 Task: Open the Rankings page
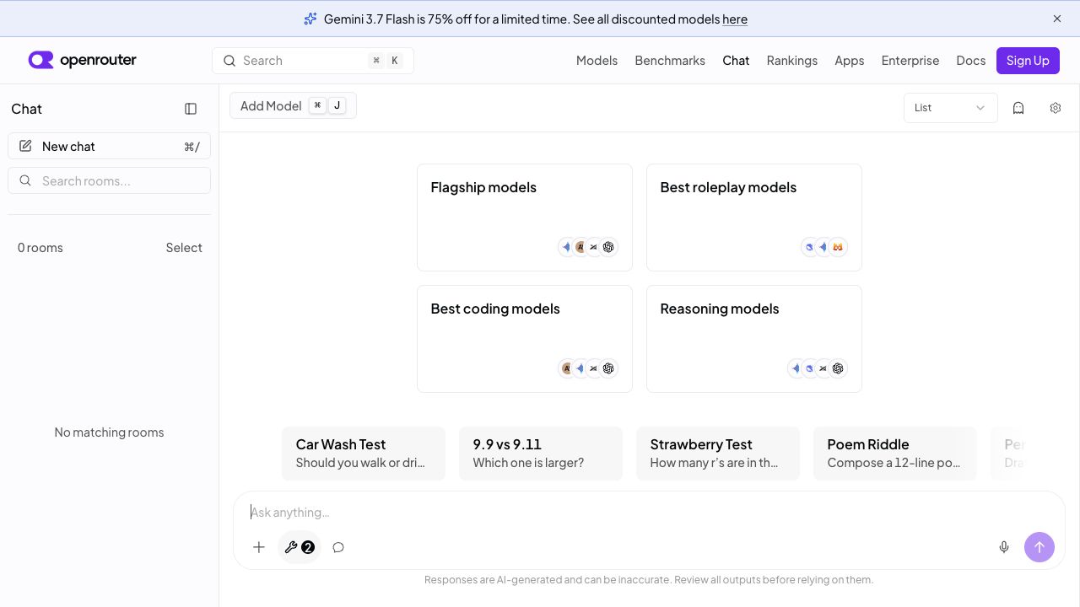click(x=792, y=61)
